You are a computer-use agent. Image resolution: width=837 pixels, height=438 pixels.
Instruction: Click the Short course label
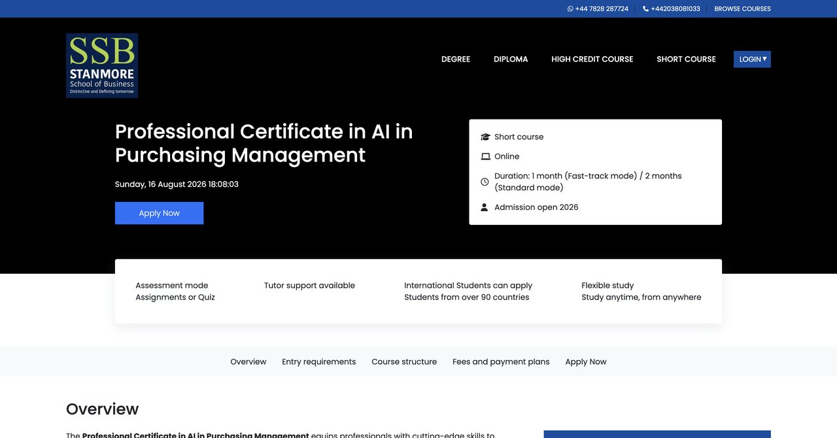(519, 137)
